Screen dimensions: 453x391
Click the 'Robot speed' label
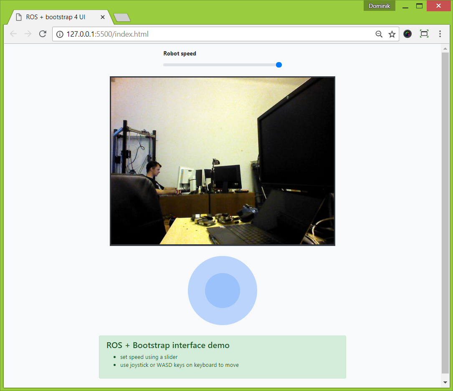tap(180, 54)
